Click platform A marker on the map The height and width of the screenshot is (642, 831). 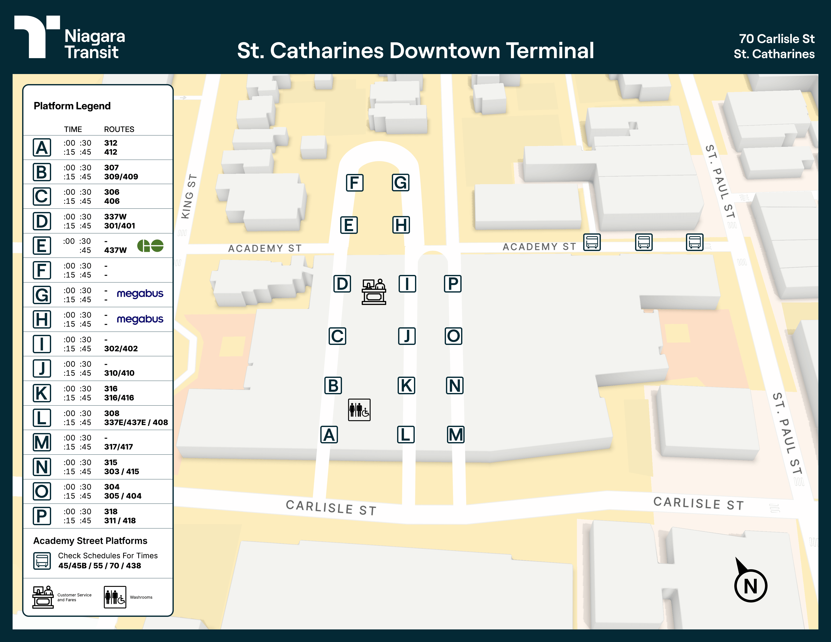(x=329, y=435)
